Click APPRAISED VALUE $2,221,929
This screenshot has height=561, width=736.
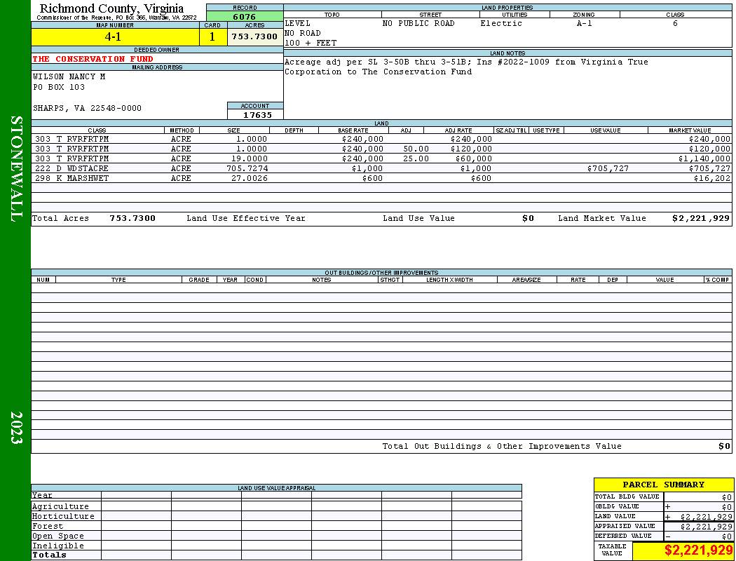(706, 527)
